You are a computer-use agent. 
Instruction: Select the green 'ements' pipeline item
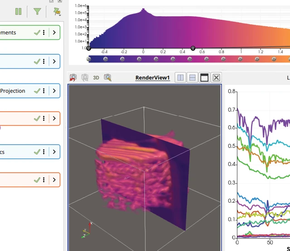point(29,33)
